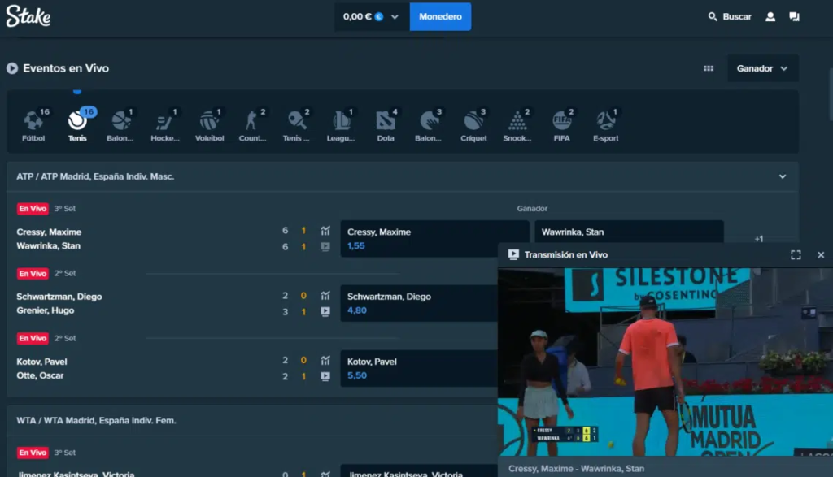Open +1 more markets for Cressy match
Image resolution: width=833 pixels, height=477 pixels.
click(x=759, y=239)
